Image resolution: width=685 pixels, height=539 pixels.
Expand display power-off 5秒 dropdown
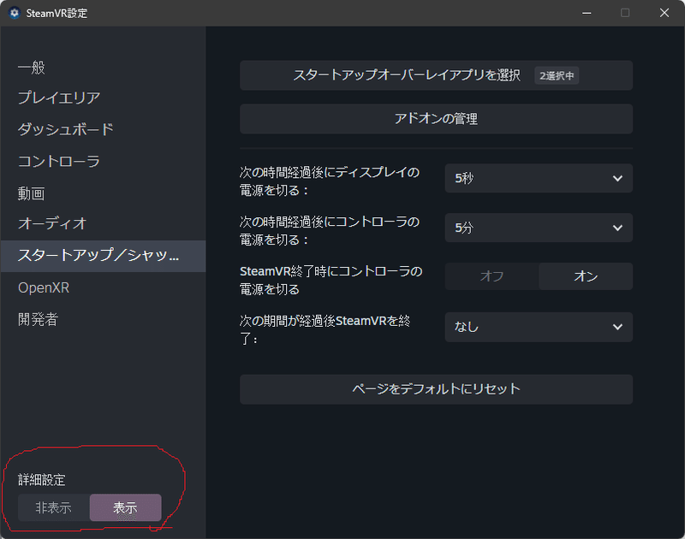point(539,178)
